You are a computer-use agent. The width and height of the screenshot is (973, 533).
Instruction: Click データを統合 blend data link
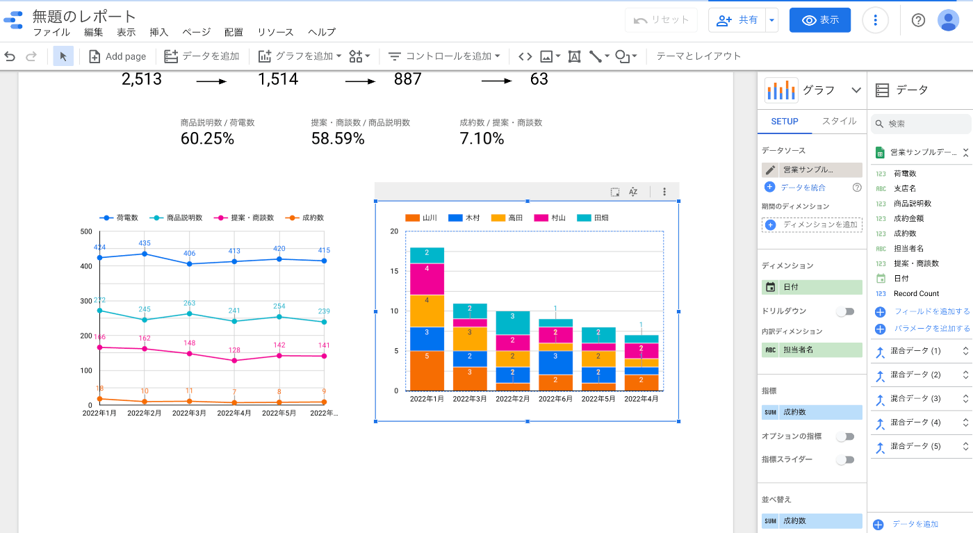[x=803, y=187]
